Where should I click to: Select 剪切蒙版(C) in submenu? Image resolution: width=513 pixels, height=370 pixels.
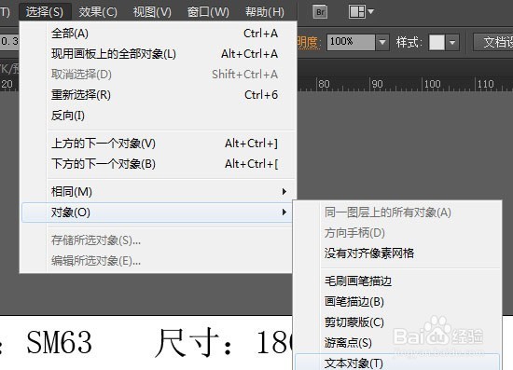coord(397,322)
